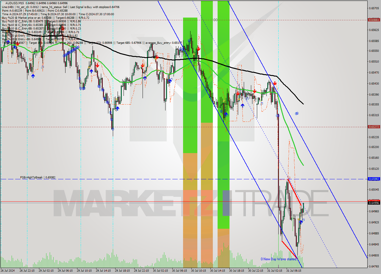This screenshot has width=381, height=274.
Task: Click the 29 Jul 06:15 time label
Action: pos(65,271)
